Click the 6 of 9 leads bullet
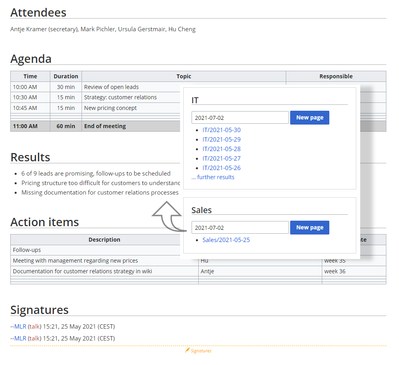The width and height of the screenshot is (399, 365). pyautogui.click(x=96, y=174)
